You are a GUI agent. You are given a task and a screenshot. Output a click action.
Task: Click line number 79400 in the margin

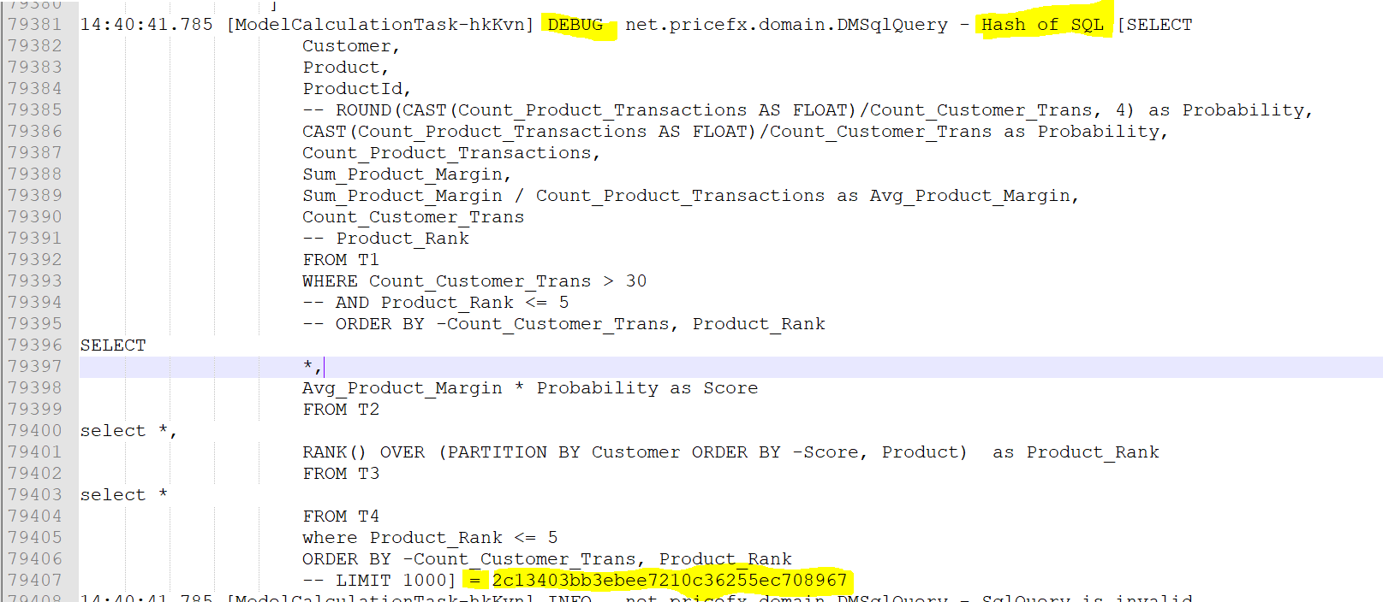coord(35,431)
